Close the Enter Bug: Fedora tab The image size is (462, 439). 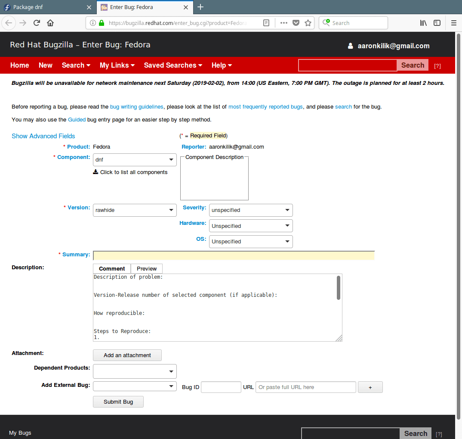tap(186, 7)
